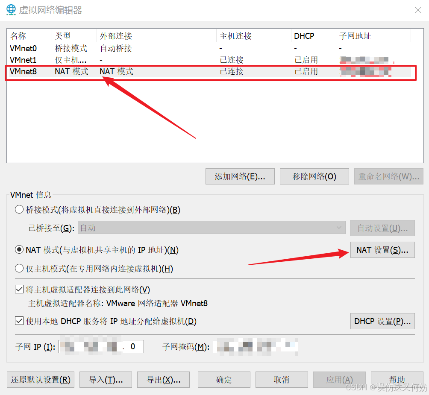Click the 帮助 button
The image size is (429, 395).
pos(397,379)
